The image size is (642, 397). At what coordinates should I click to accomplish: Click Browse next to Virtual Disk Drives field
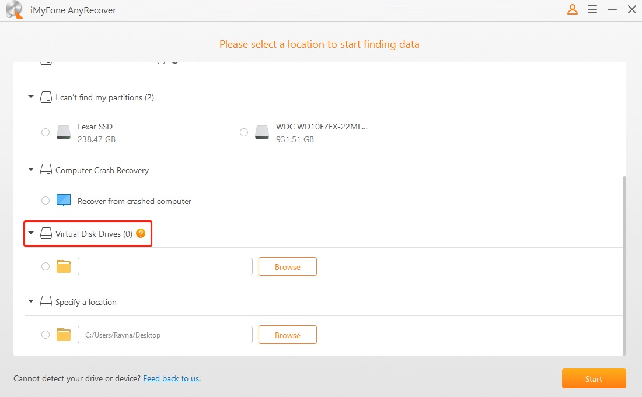tap(287, 266)
